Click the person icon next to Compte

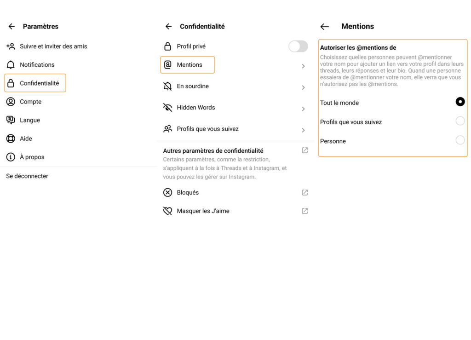pyautogui.click(x=11, y=102)
